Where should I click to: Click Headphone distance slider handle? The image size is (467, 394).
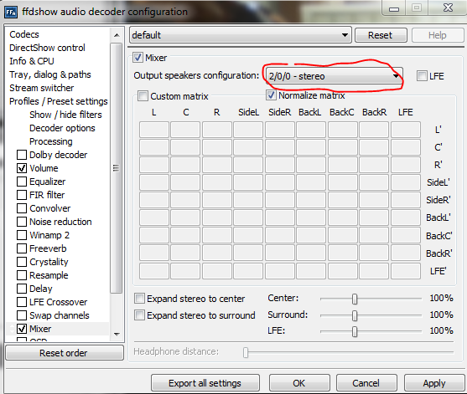tap(246, 352)
